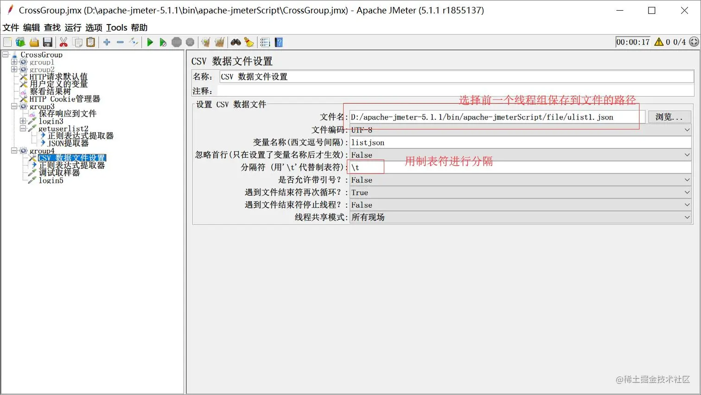The image size is (701, 395).
Task: Start the test plan with green play icon
Action: coord(149,42)
